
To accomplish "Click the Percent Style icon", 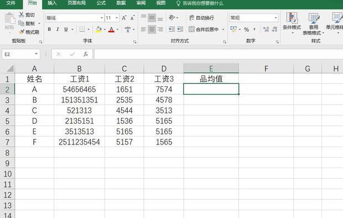I will (x=247, y=29).
